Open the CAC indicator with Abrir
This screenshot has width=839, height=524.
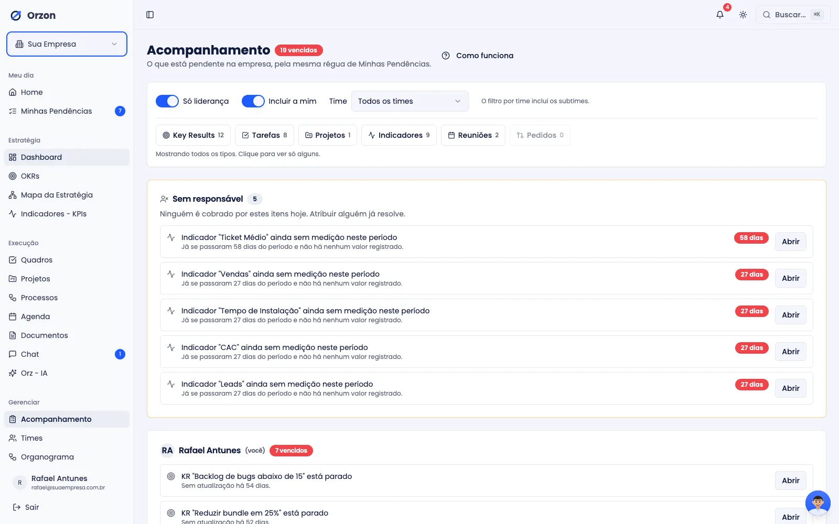[x=791, y=352]
